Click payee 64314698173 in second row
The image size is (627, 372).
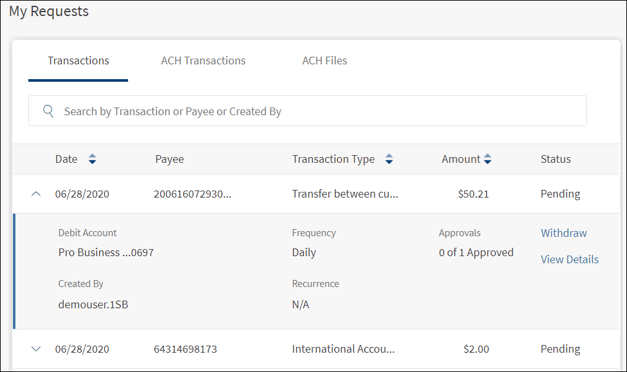coord(185,349)
